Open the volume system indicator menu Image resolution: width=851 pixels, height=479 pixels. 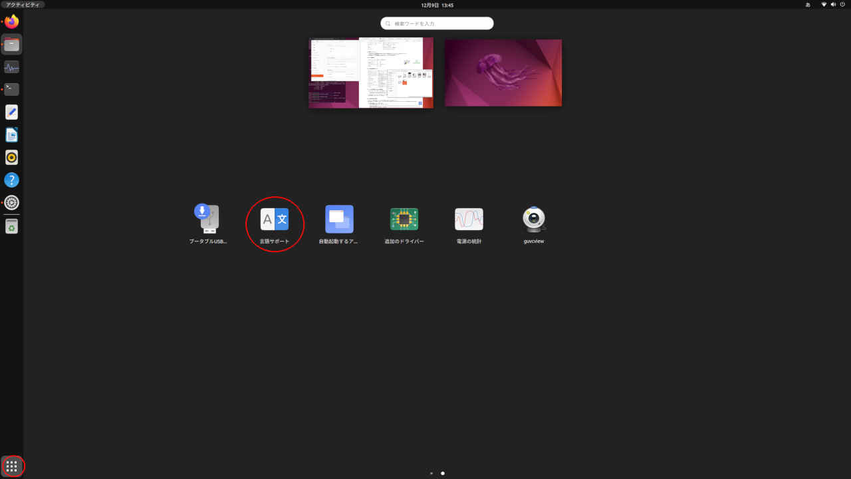(x=833, y=5)
